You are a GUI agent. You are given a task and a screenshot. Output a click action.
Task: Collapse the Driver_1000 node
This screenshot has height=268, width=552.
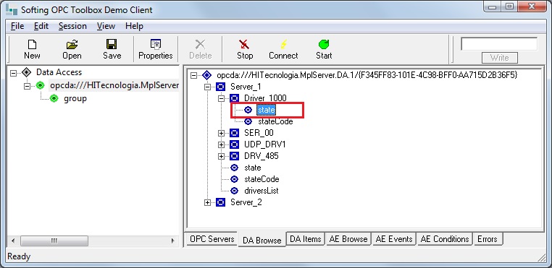[221, 98]
